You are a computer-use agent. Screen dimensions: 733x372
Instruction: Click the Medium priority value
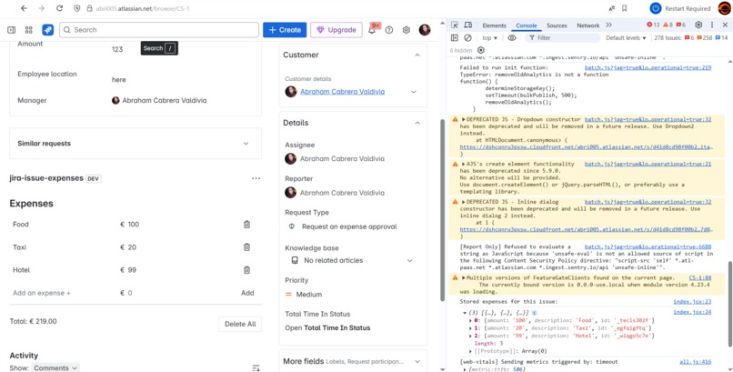point(309,295)
